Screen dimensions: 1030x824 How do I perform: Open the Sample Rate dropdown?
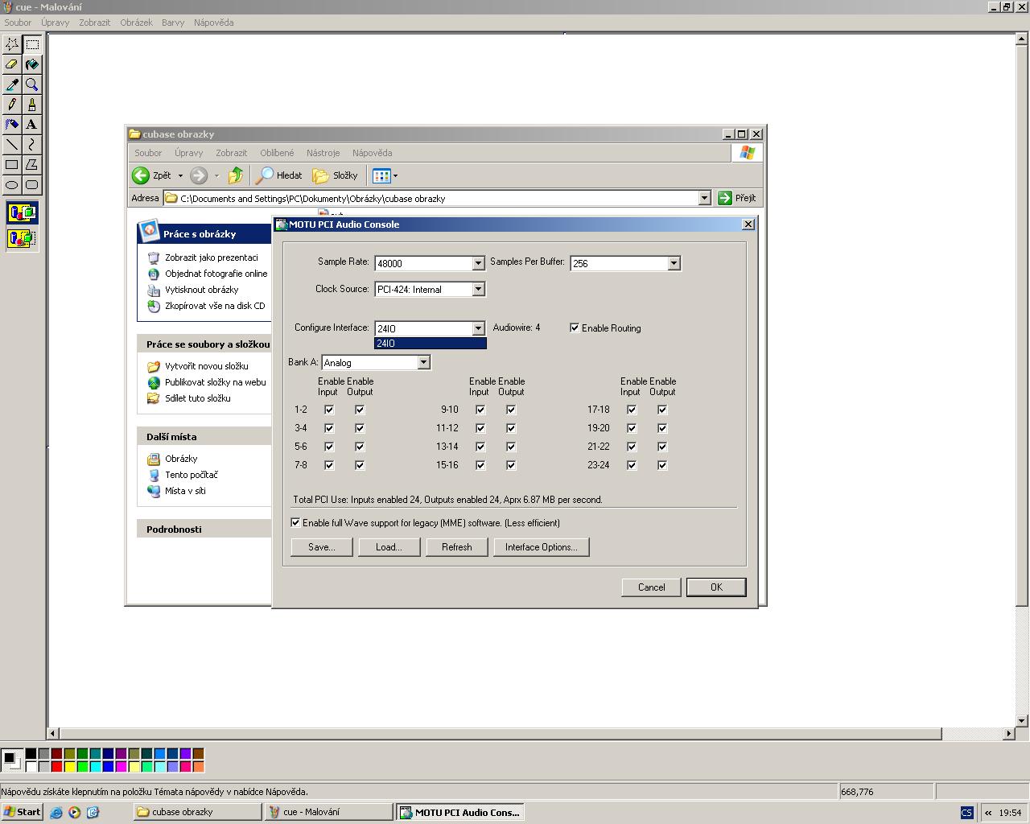click(x=478, y=263)
